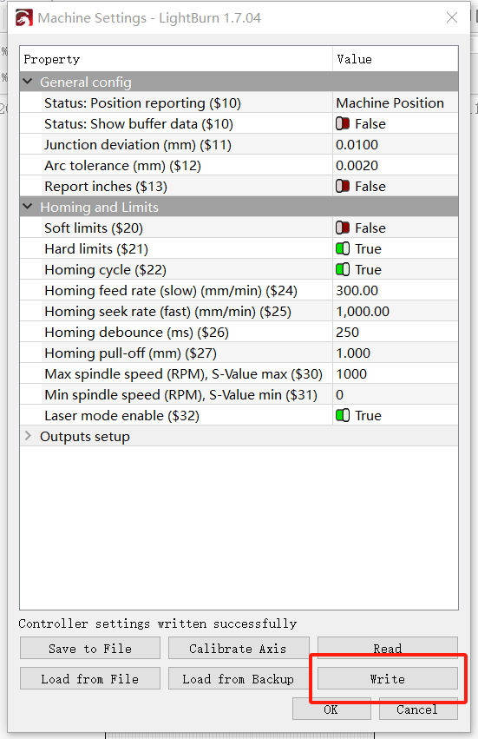Select Soft limits ($20) label
The image size is (478, 739).
(94, 228)
